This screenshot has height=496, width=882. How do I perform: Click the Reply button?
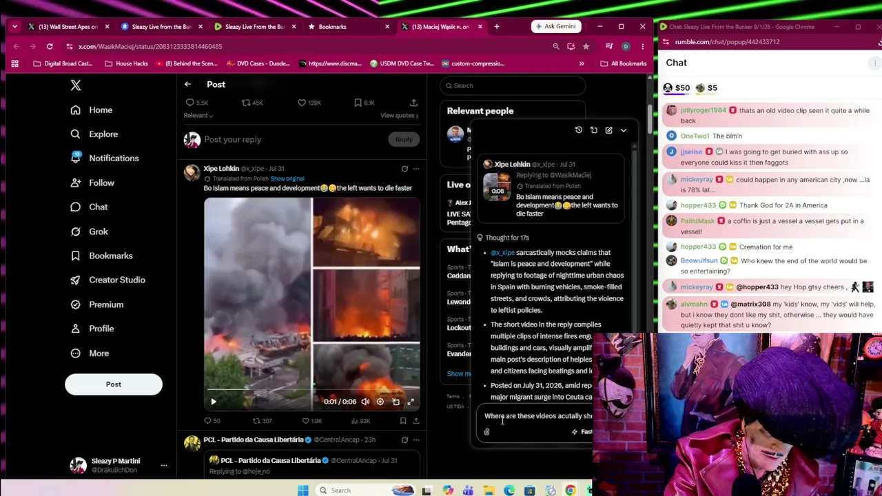404,140
